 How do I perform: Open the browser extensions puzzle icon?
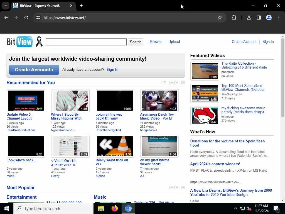(x=234, y=18)
